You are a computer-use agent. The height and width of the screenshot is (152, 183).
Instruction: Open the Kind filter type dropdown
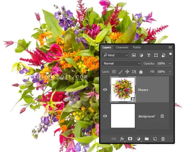coord(115,55)
